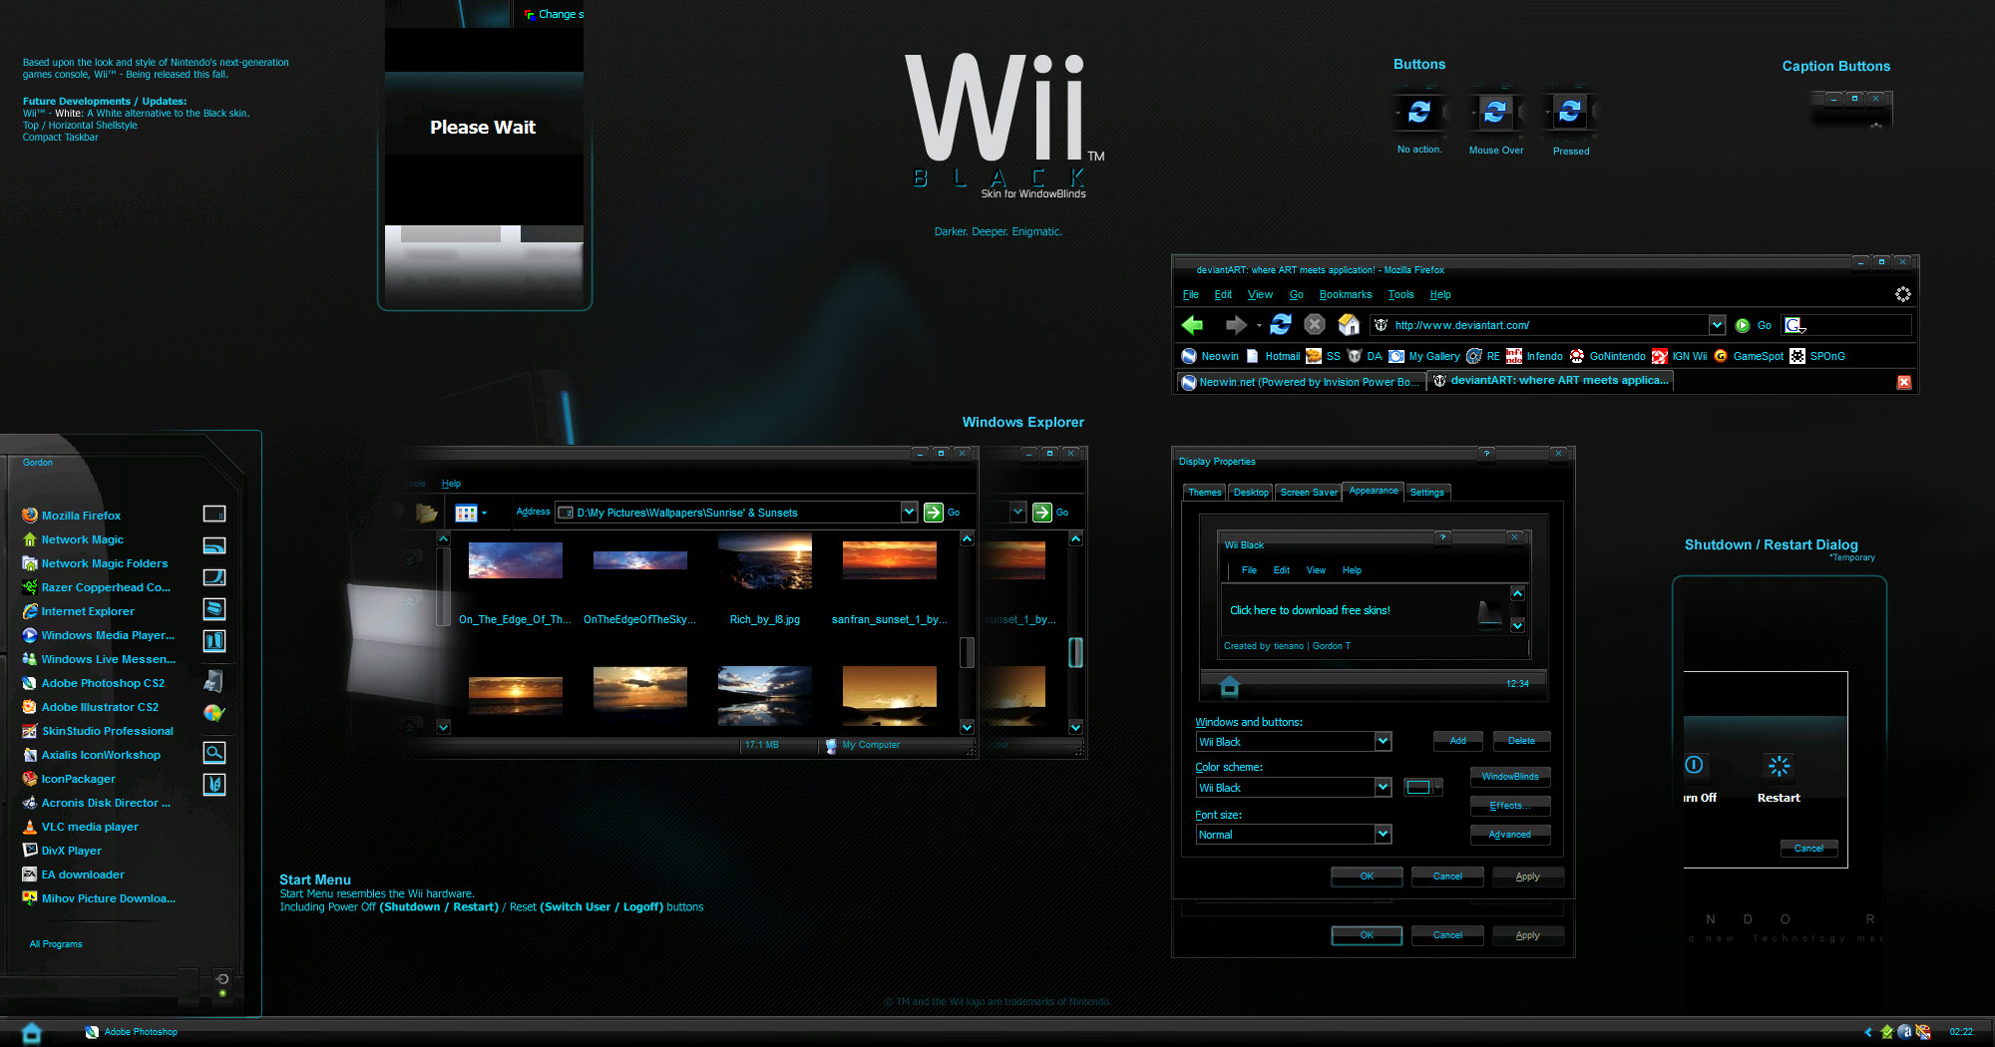Click 'Click here to download free skins!' text

point(1310,610)
